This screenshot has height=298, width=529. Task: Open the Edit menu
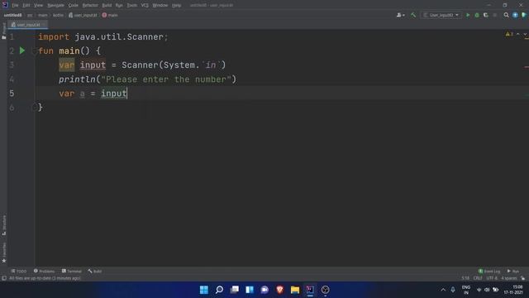tap(26, 6)
